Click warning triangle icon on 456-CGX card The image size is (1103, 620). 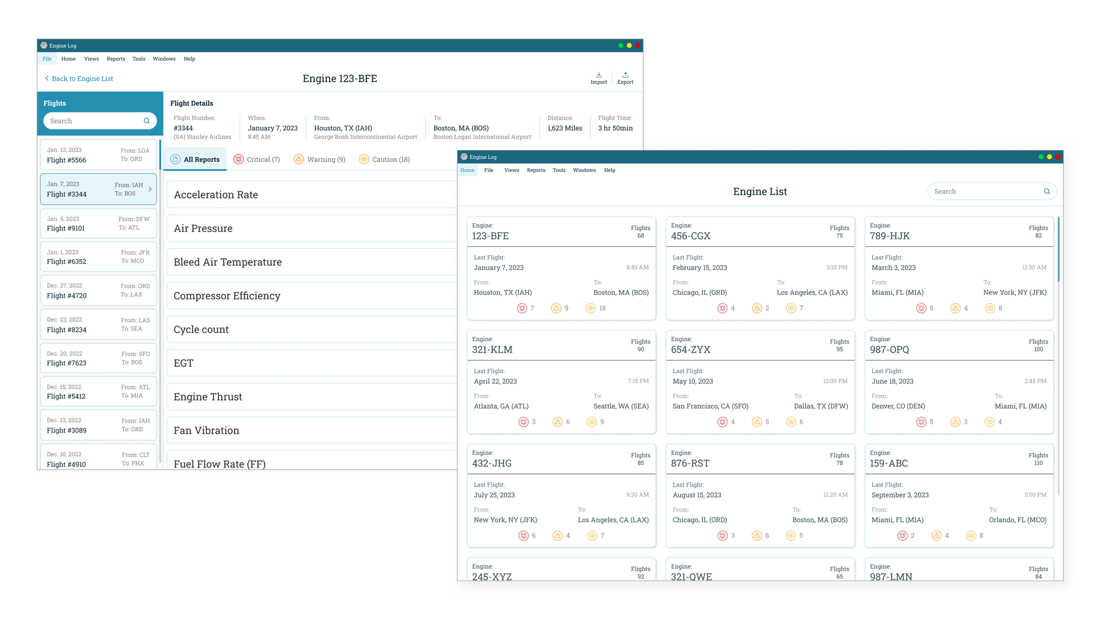[757, 309]
